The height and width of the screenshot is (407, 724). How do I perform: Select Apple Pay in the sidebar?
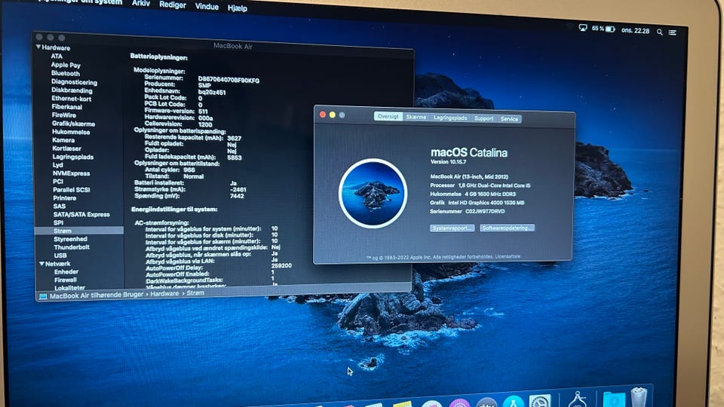coord(66,65)
